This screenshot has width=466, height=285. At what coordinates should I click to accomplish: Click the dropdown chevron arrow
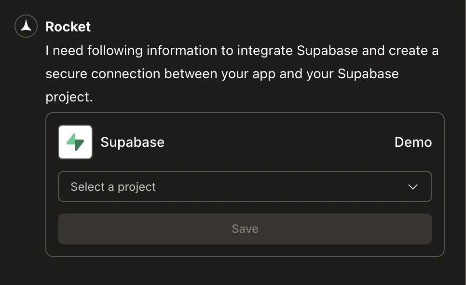click(412, 186)
